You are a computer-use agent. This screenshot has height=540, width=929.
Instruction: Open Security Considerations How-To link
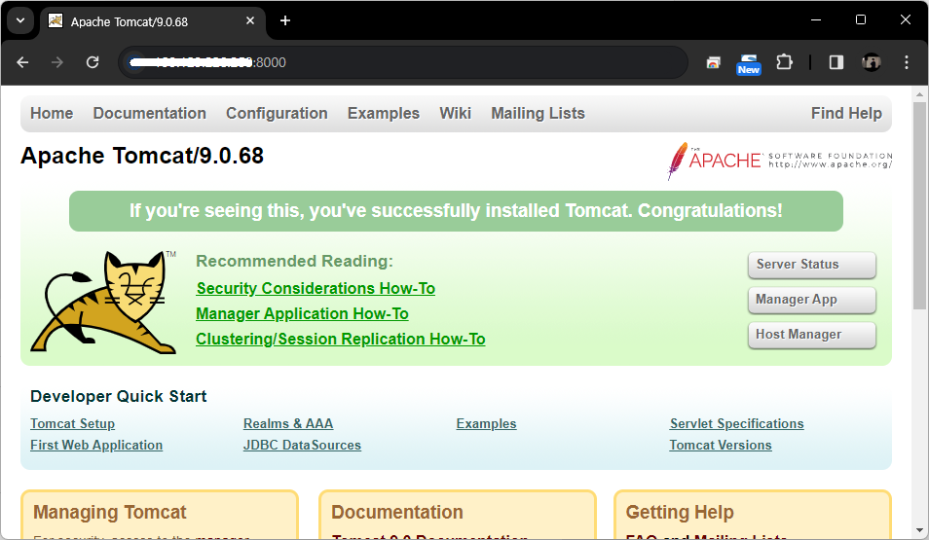pyautogui.click(x=316, y=288)
